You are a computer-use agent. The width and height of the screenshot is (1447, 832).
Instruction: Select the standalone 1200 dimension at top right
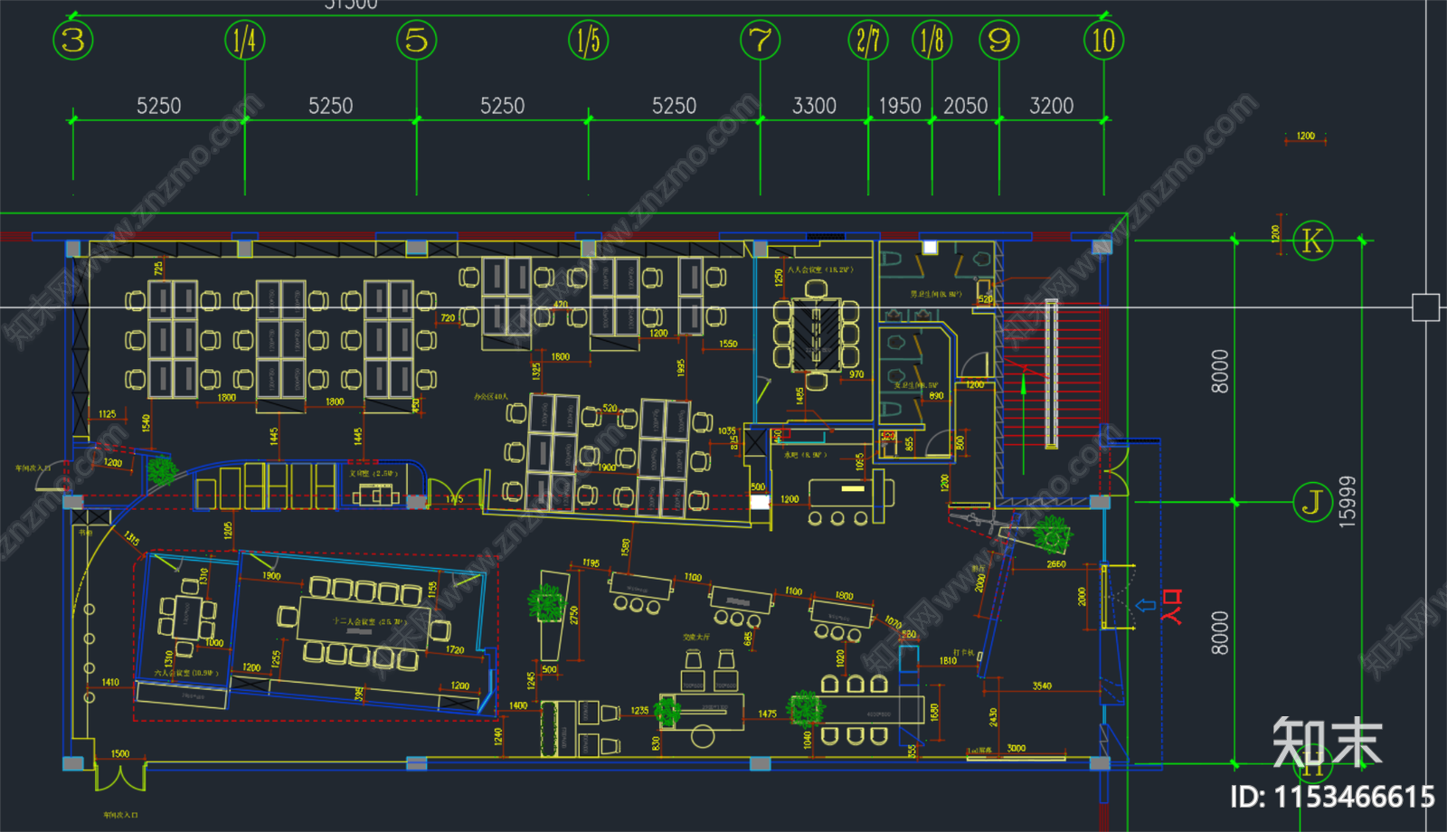point(1306,136)
